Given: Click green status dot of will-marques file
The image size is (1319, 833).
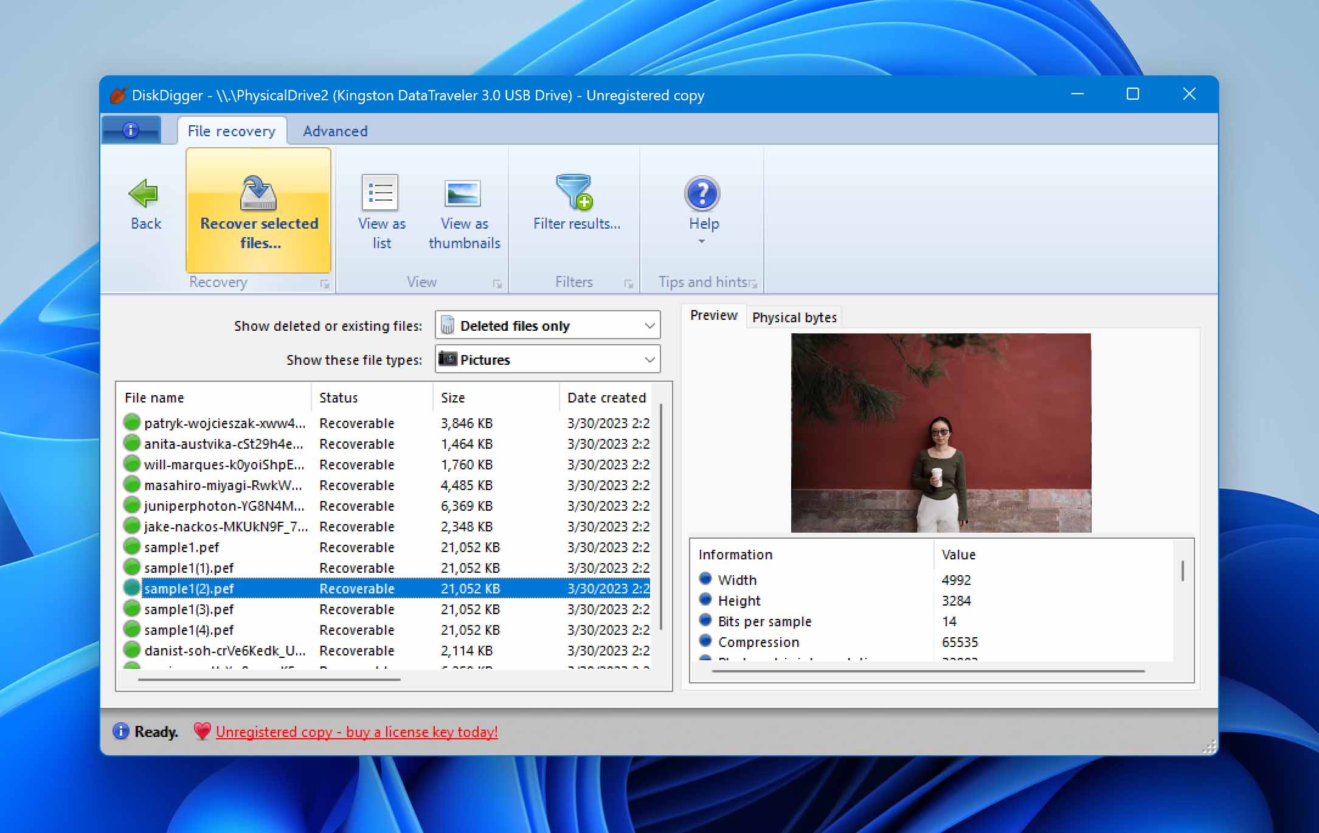Looking at the screenshot, I should pos(131,463).
